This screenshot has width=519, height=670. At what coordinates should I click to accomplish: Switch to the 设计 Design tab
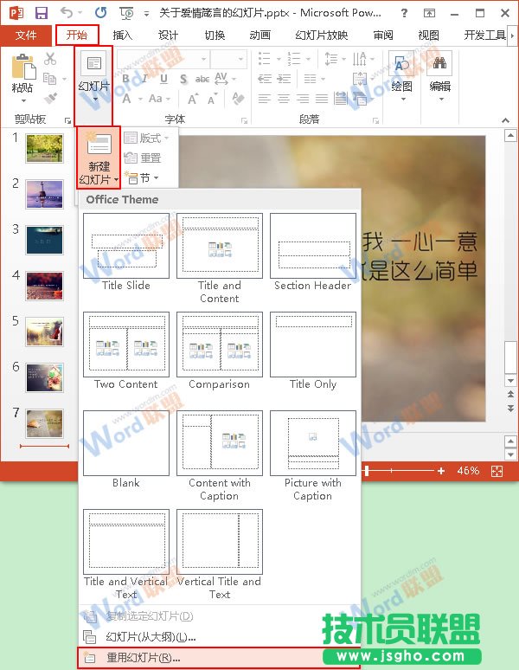pyautogui.click(x=168, y=35)
